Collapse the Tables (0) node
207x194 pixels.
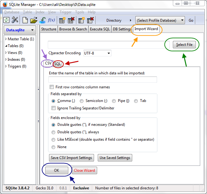coord(6,46)
